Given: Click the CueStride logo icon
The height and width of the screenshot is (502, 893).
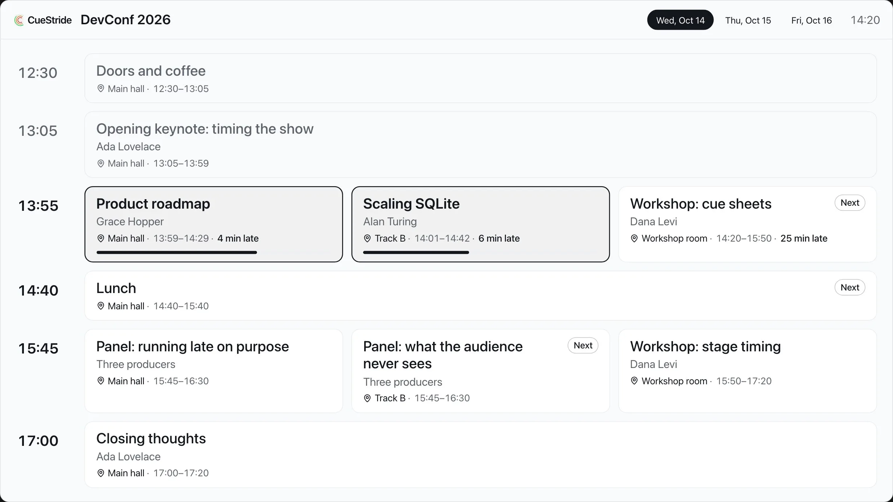Looking at the screenshot, I should tap(19, 20).
